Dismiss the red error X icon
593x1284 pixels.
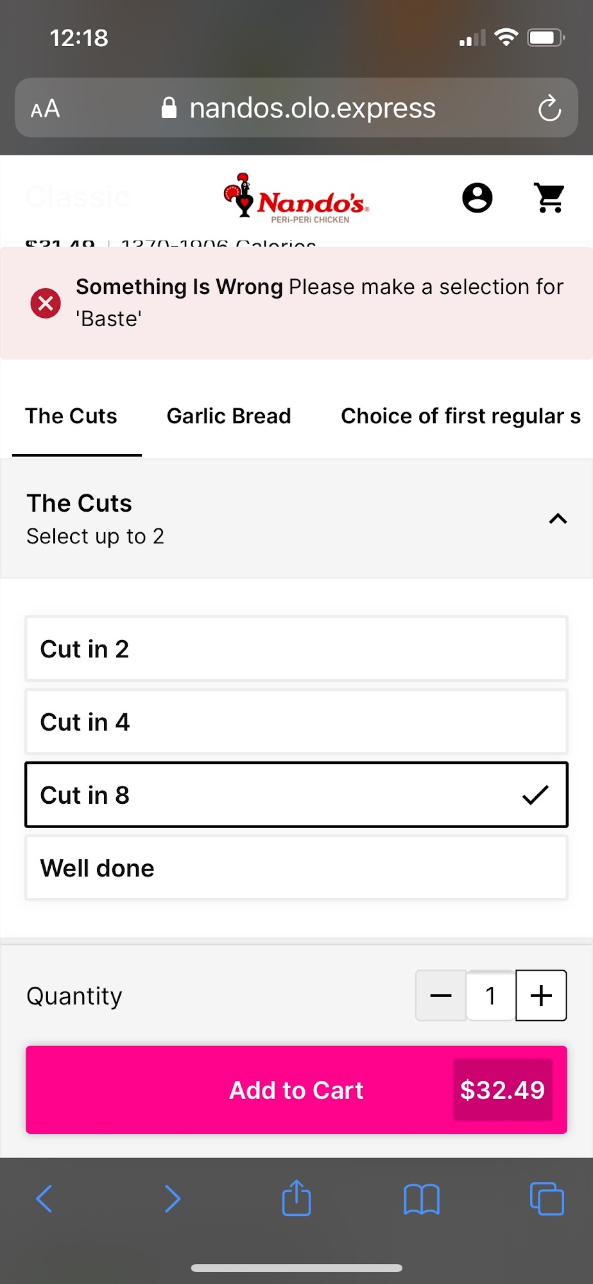point(46,303)
